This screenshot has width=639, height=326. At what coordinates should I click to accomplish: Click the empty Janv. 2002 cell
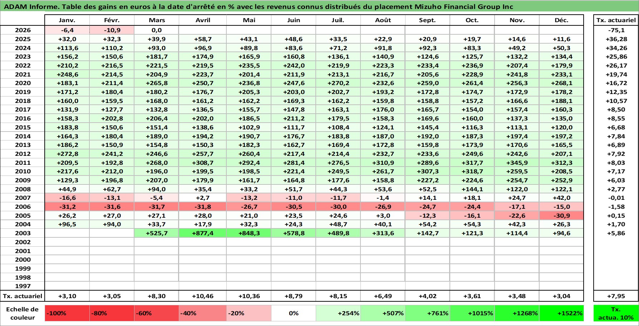click(x=67, y=242)
